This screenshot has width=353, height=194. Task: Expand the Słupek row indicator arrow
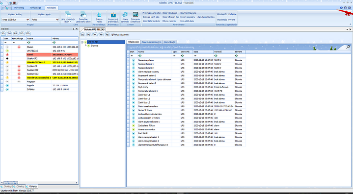(x=2, y=47)
